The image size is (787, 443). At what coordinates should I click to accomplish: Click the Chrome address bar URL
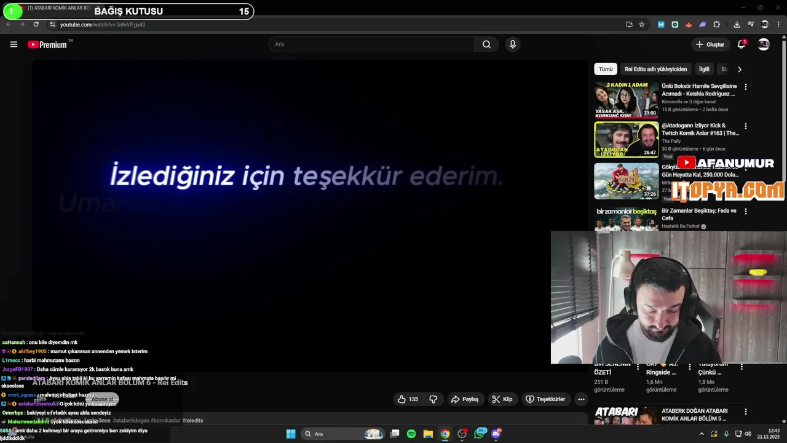point(103,25)
